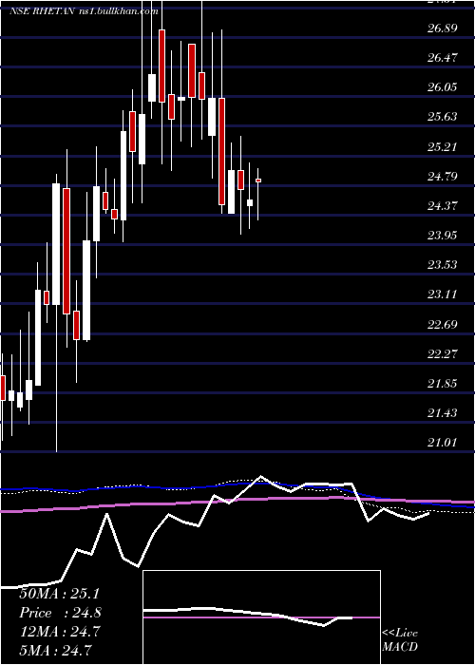Click the 21.85 price axis label
Image resolution: width=475 pixels, height=665 pixels.
pos(443,383)
